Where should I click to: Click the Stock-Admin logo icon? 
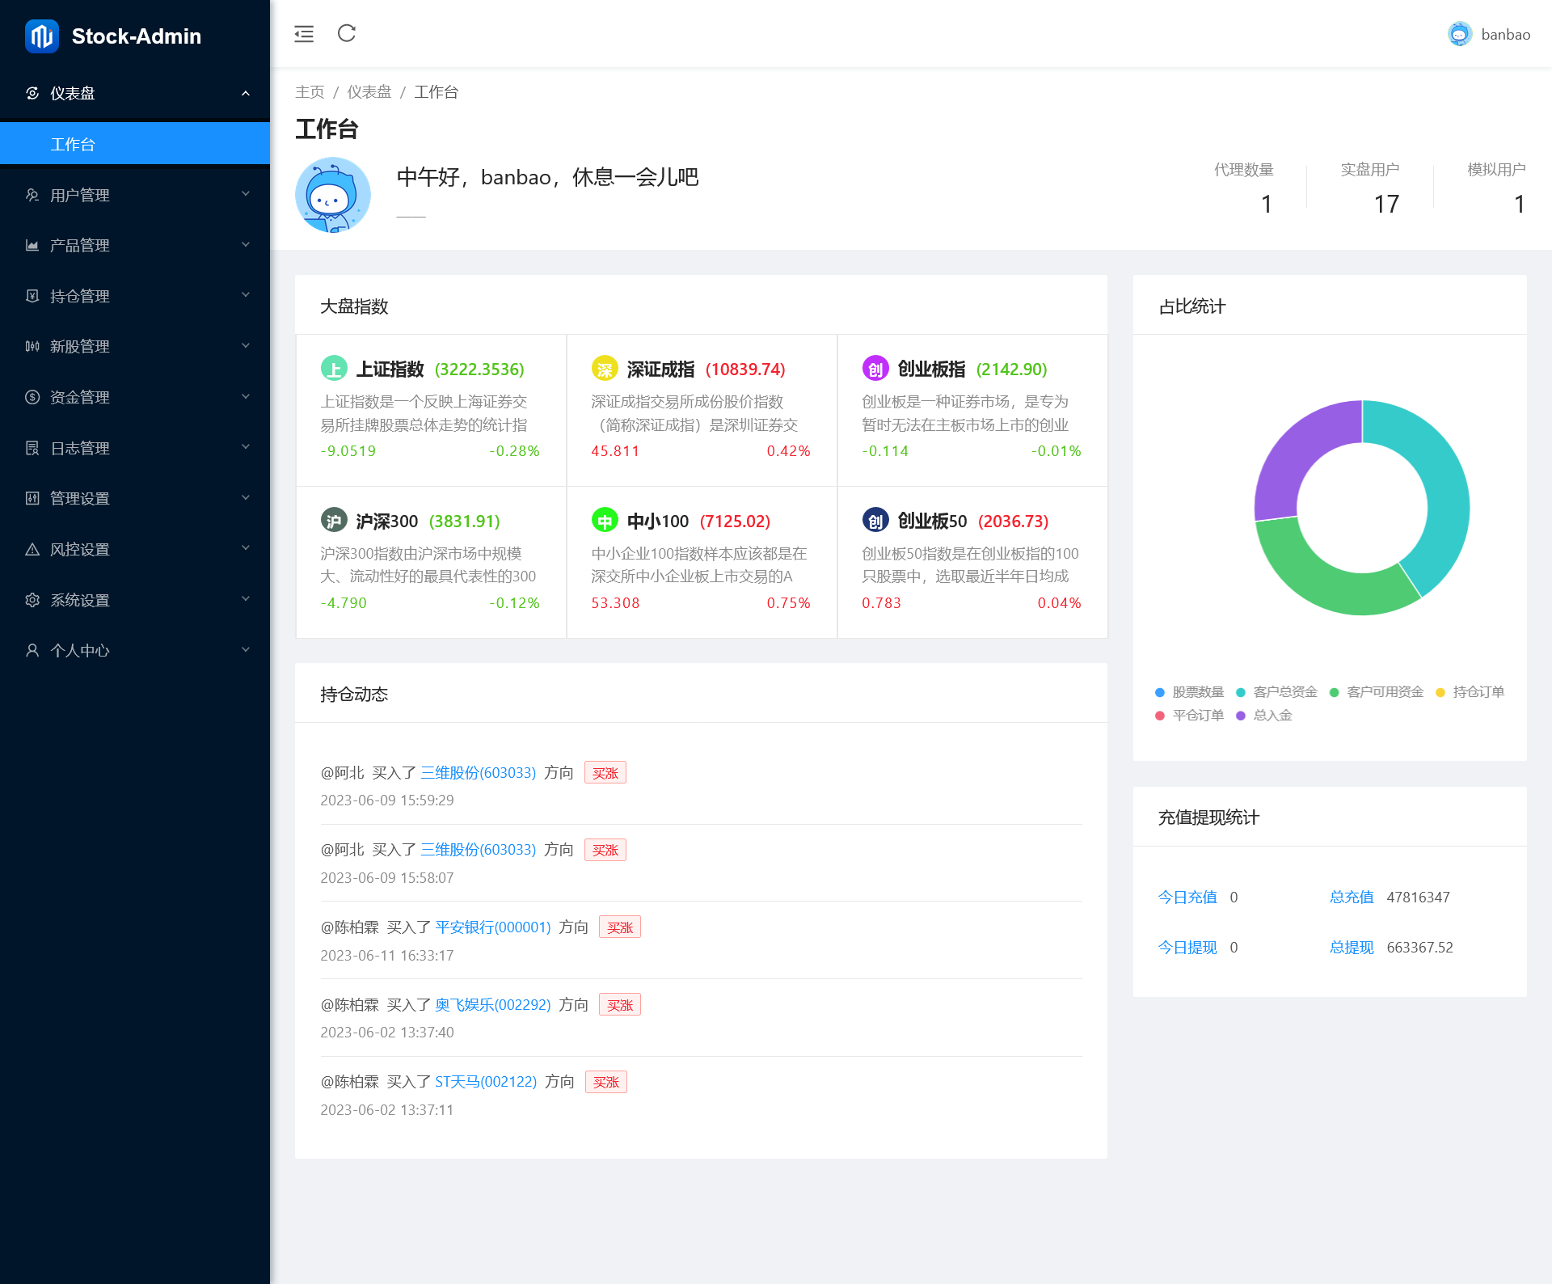(41, 36)
